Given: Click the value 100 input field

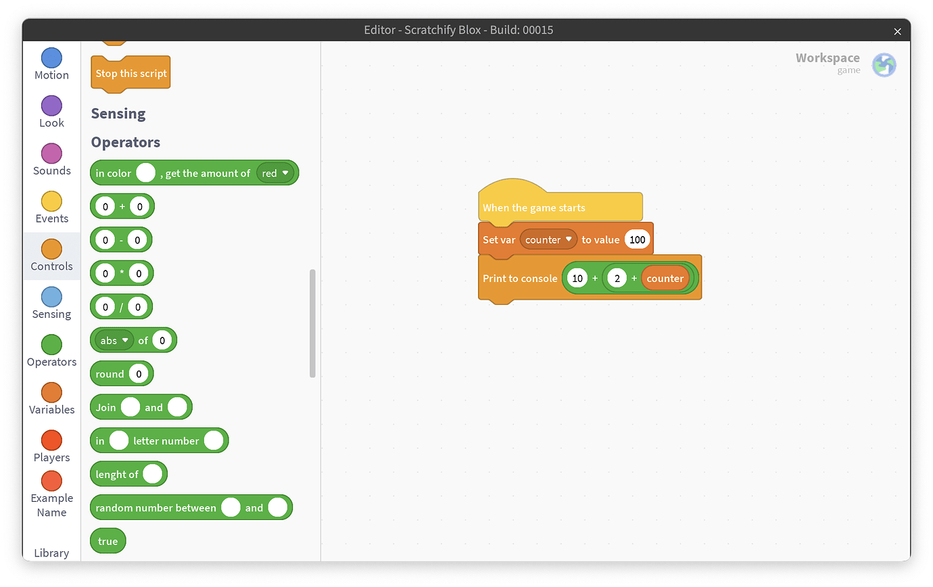Looking at the screenshot, I should coord(637,239).
